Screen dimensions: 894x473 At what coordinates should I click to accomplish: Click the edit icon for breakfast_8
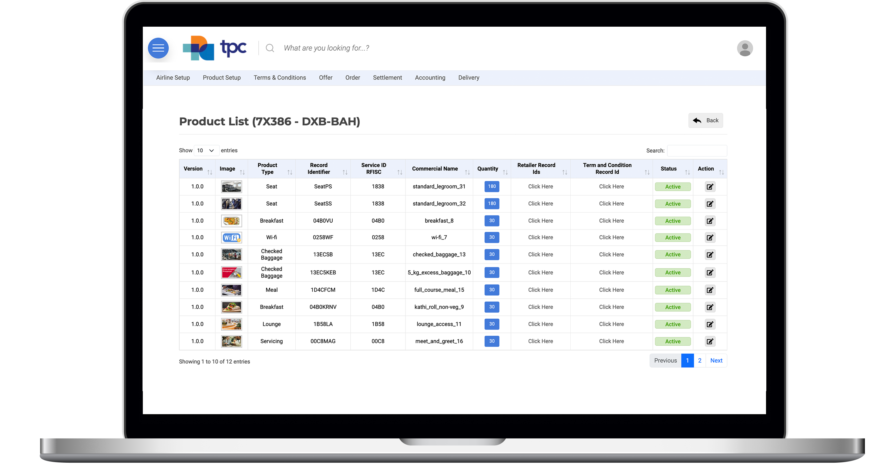(710, 220)
